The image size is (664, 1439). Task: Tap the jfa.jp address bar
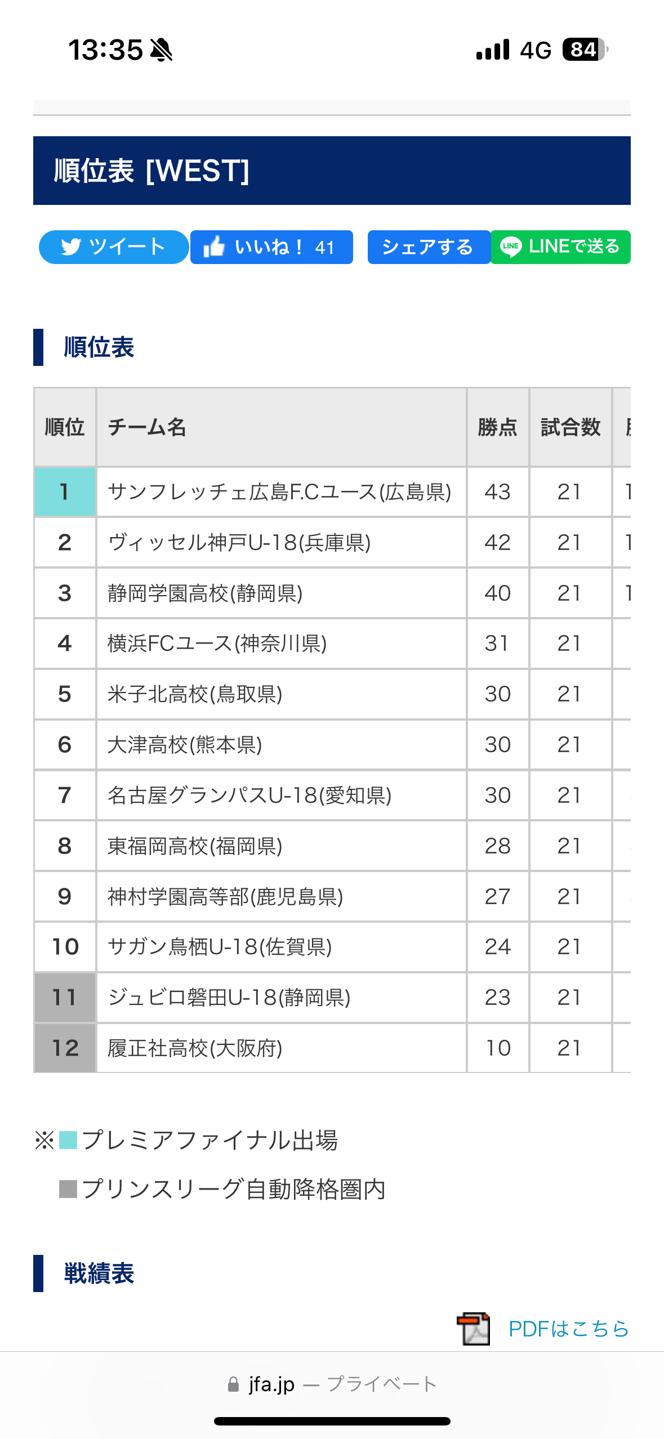pos(332,1384)
